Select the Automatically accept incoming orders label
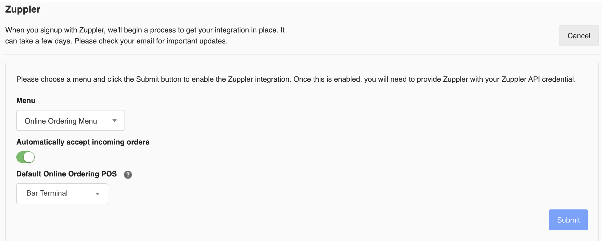This screenshot has width=602, height=244. pyautogui.click(x=83, y=142)
